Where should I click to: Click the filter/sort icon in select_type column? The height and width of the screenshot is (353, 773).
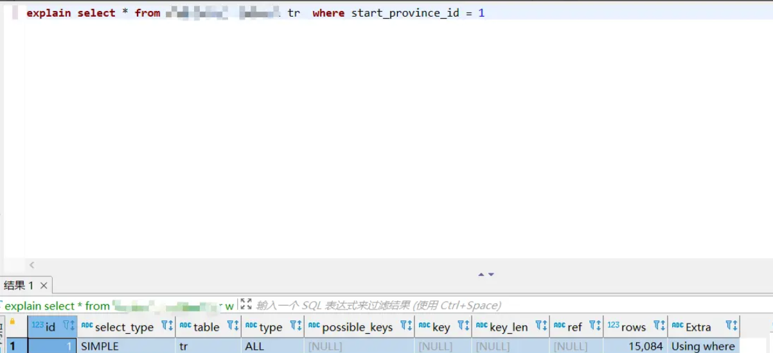(167, 326)
